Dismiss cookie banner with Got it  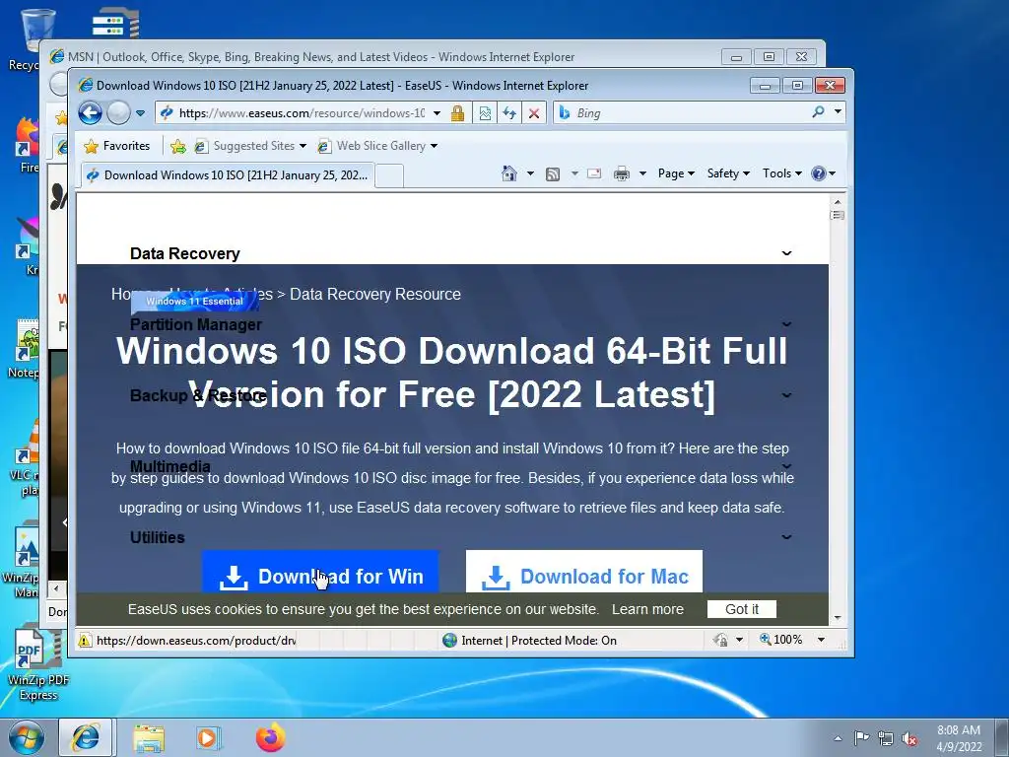(x=742, y=609)
